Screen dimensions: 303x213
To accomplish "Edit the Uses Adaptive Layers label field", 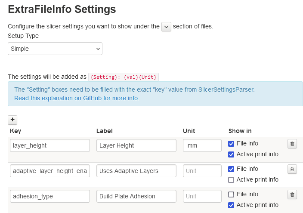I will (136, 171).
